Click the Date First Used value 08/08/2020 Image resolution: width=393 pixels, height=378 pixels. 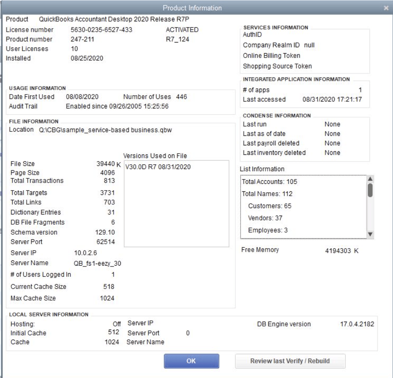click(82, 97)
